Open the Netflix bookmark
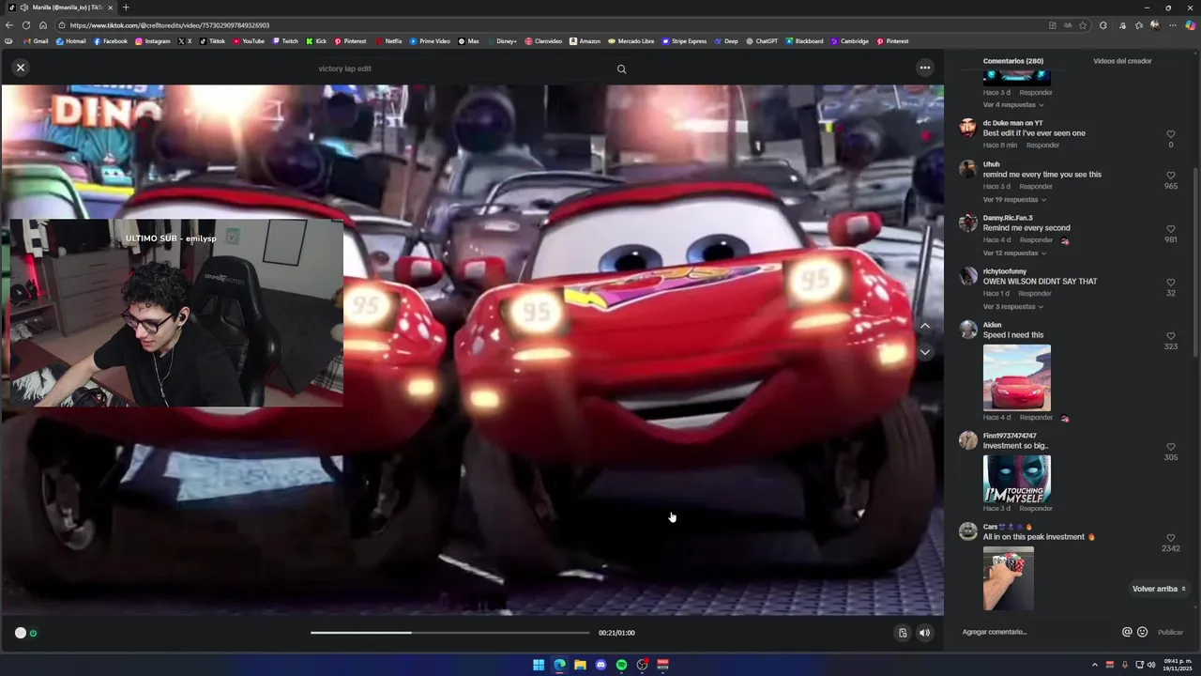 click(x=388, y=41)
